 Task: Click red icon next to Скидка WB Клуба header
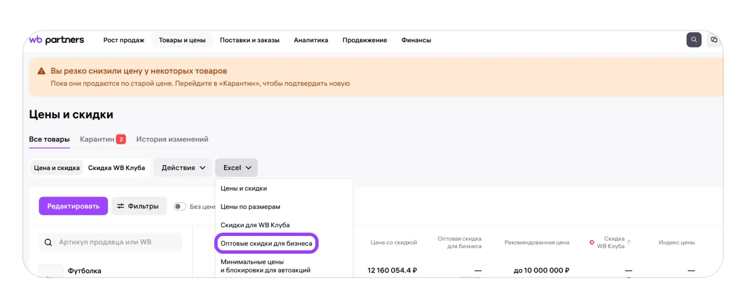pyautogui.click(x=592, y=243)
